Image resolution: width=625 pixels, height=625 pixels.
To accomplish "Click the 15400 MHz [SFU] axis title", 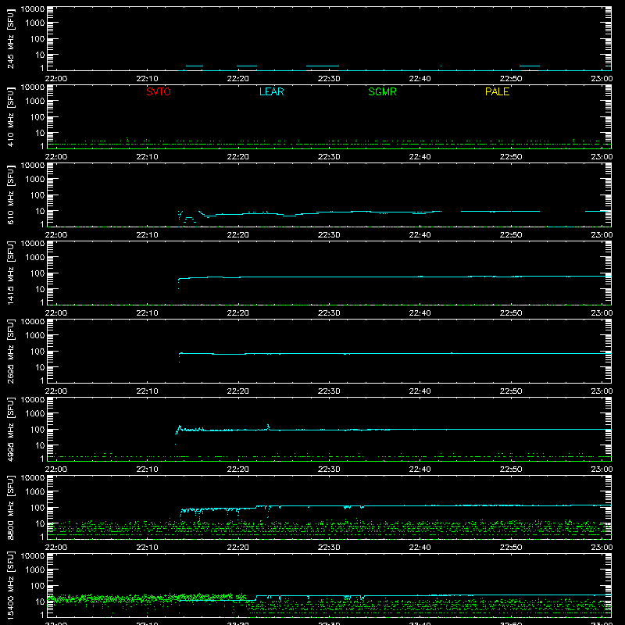I will click(x=10, y=585).
